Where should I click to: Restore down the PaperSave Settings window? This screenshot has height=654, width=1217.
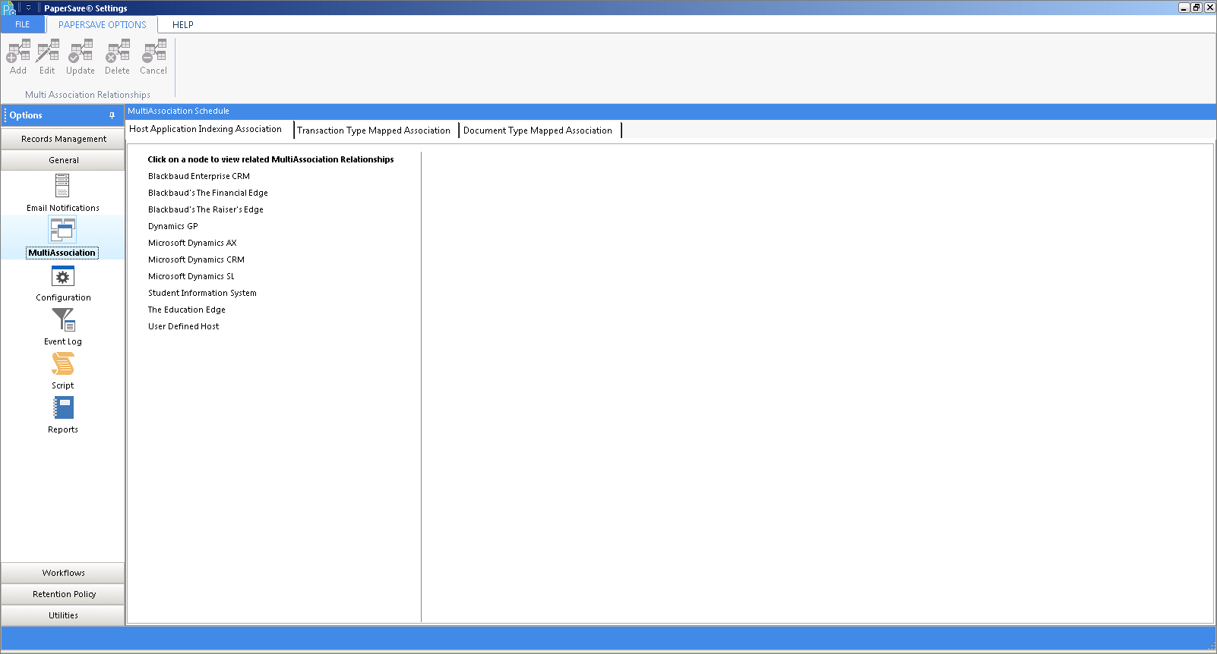point(1196,8)
